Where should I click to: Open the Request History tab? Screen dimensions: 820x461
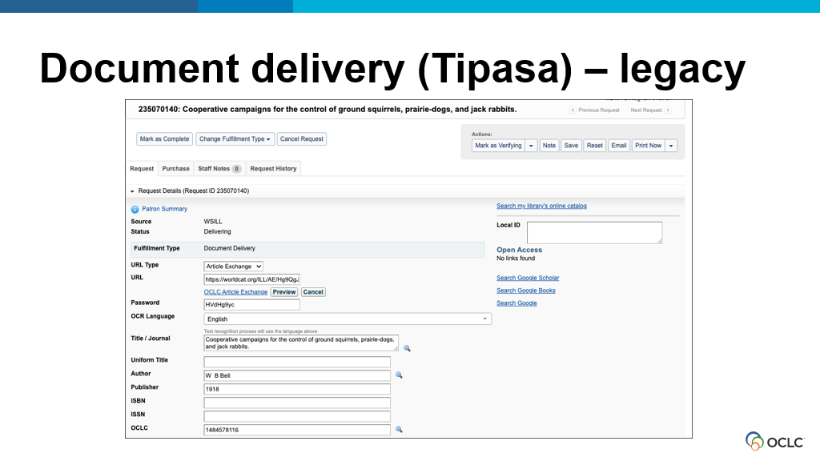tap(273, 169)
